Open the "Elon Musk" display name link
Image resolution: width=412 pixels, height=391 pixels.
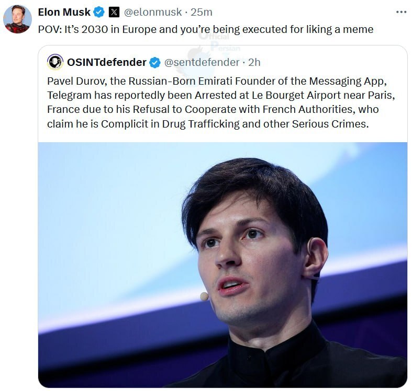pos(64,12)
